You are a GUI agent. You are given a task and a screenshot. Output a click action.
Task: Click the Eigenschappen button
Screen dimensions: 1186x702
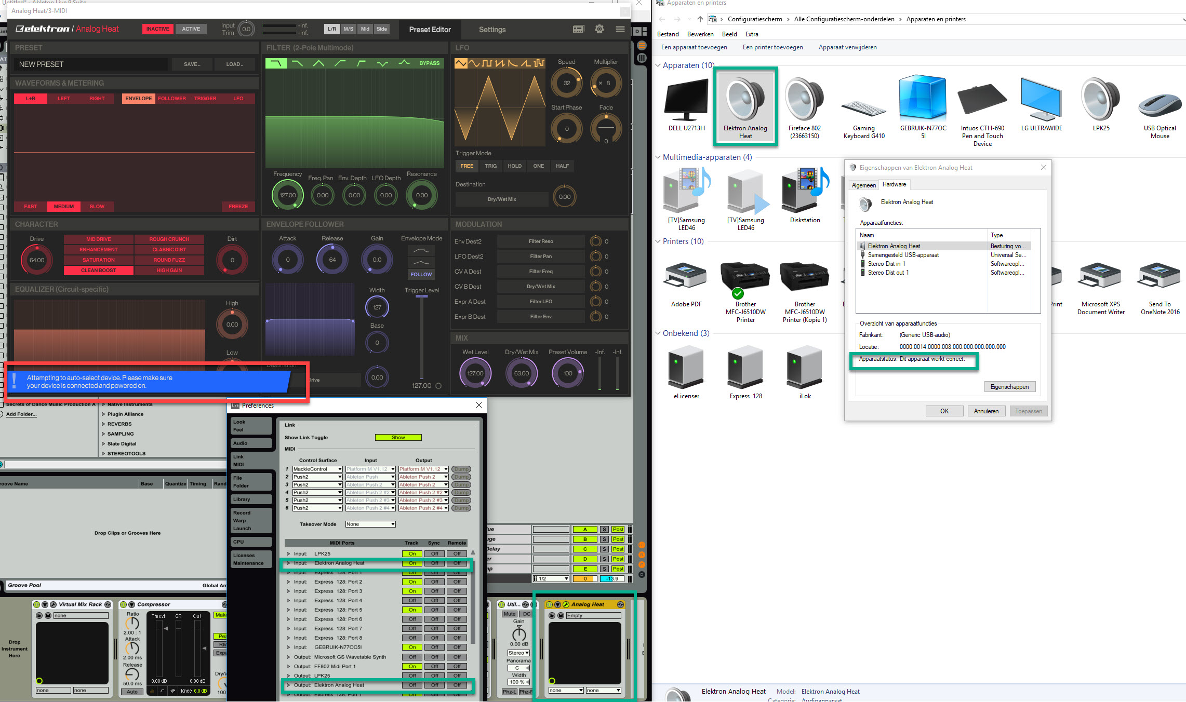click(x=1009, y=387)
